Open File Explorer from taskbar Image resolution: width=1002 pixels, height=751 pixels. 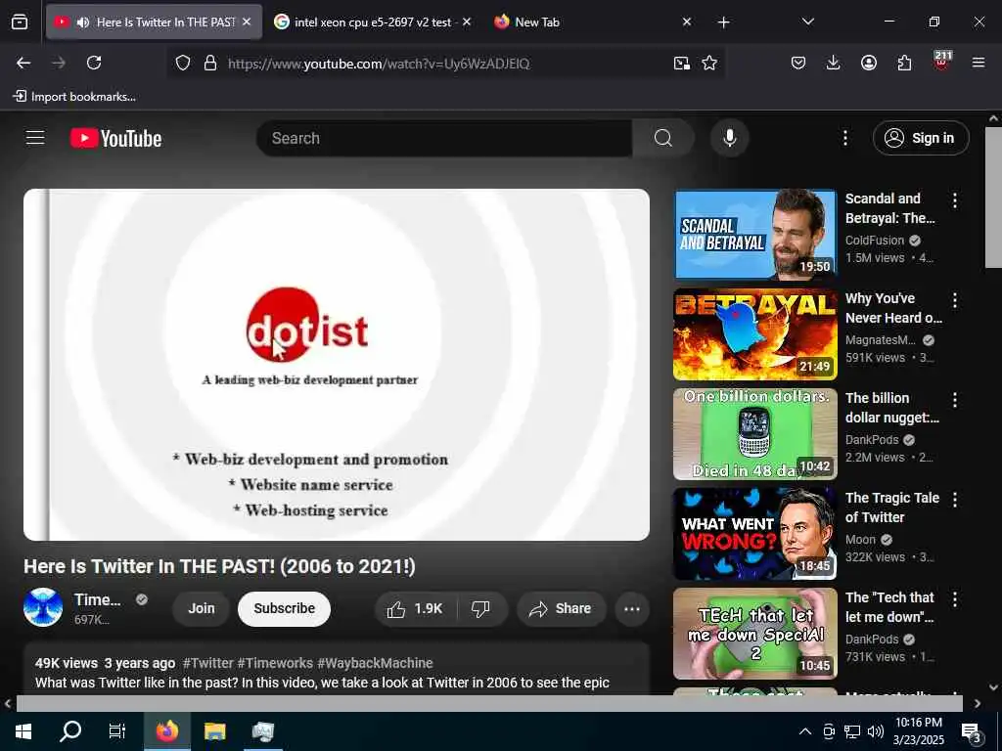[x=214, y=731]
